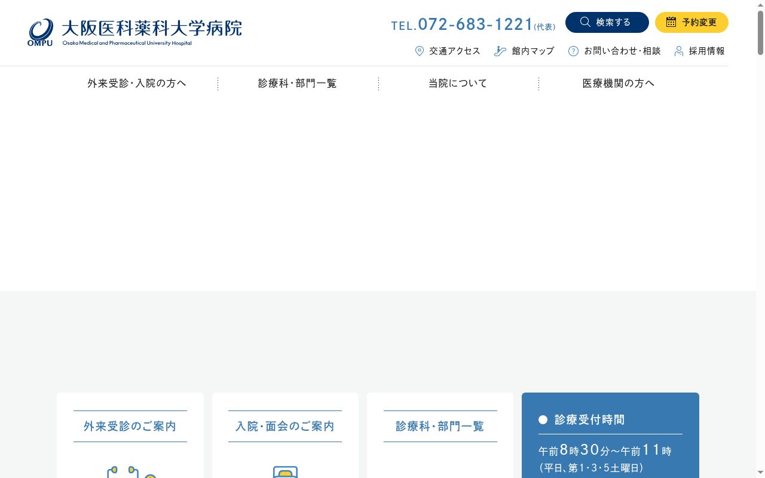Click 午前8時30分～午前11時 hours text

605,451
